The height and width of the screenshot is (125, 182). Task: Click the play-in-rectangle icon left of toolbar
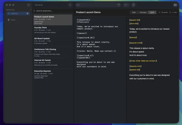78,5
